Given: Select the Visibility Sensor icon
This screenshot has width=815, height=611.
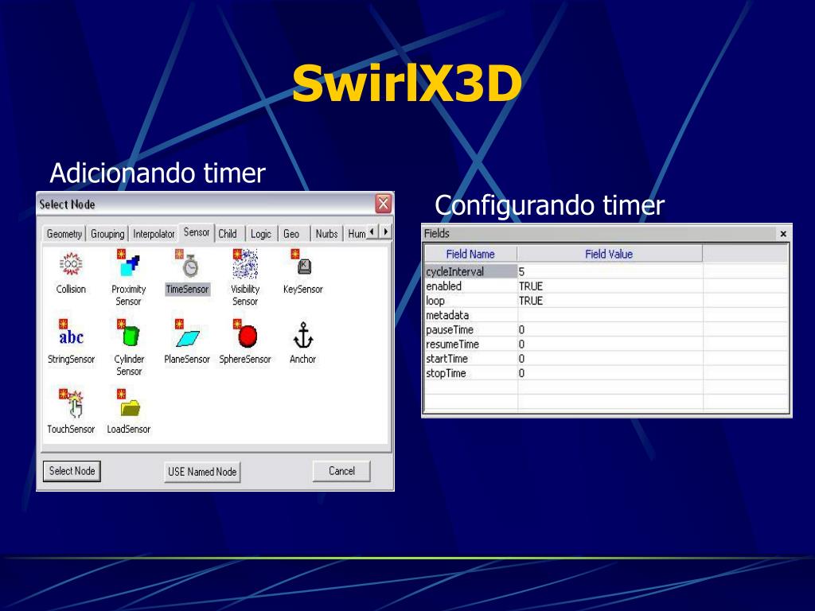Looking at the screenshot, I should tap(245, 263).
